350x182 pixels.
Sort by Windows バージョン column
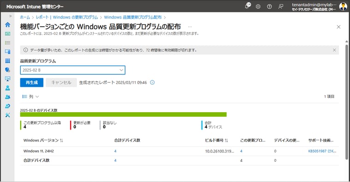43,140
